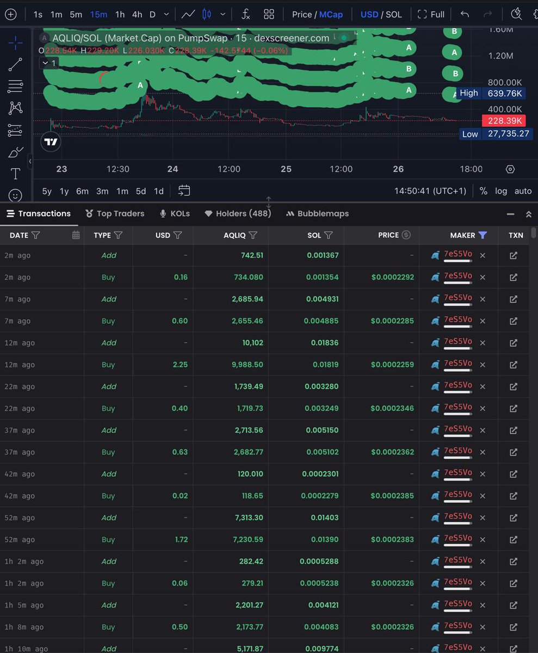Screen dimensions: 538x653
Task: Switch chart denomination to USD
Action: pos(369,15)
